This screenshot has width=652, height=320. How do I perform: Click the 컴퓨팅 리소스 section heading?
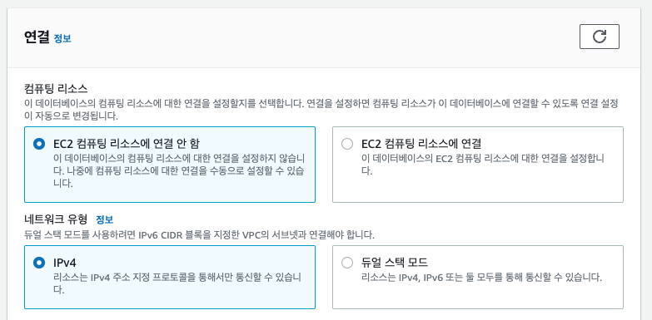tap(56, 88)
